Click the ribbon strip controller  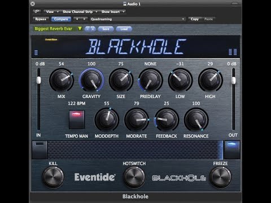click(x=135, y=150)
